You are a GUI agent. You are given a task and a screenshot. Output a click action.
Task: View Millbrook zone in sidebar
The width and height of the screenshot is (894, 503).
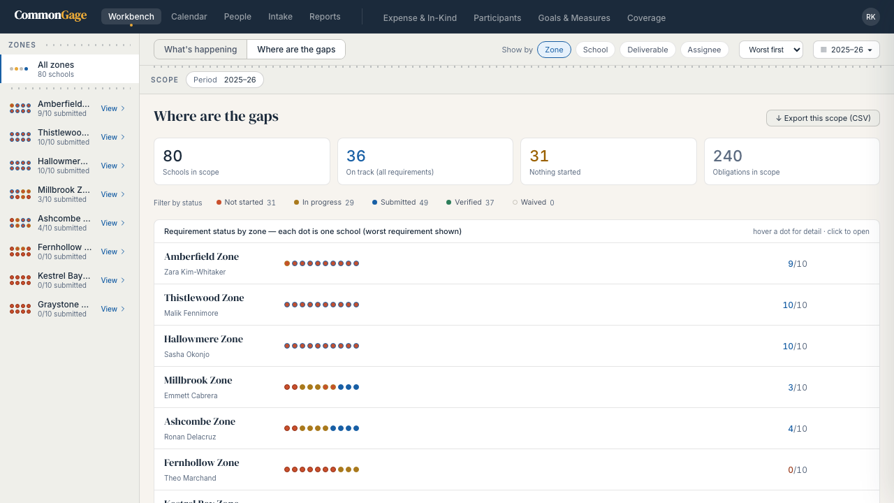click(113, 194)
